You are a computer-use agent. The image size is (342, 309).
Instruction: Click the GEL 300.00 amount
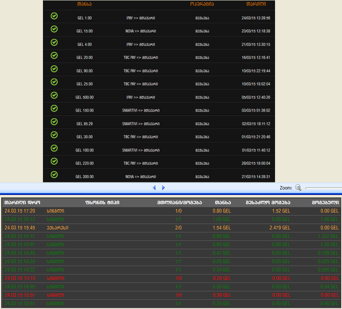point(84,176)
